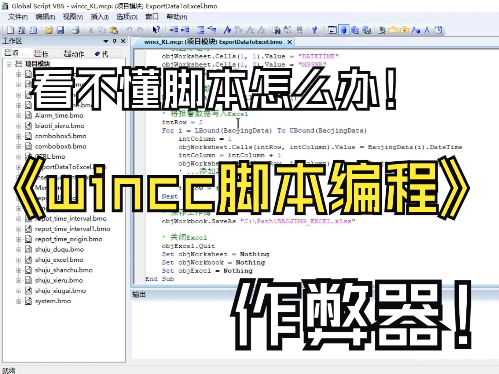Select the shuju_excel.bmo module

59,260
